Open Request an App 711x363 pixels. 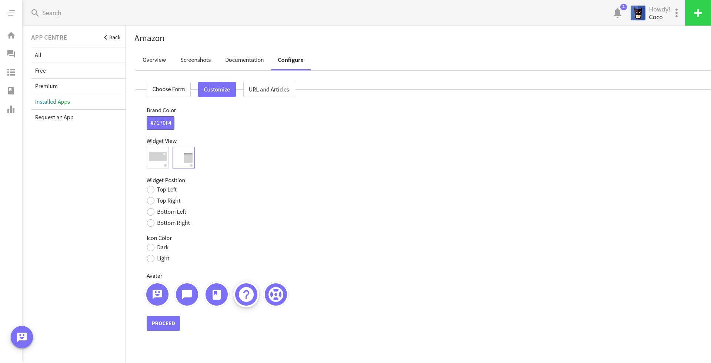click(x=79, y=117)
